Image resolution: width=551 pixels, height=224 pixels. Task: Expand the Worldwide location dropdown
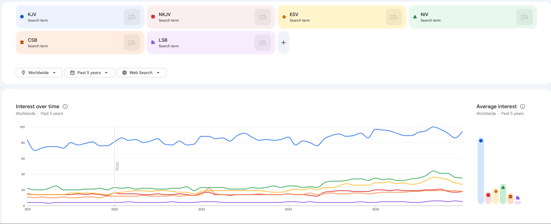[39, 73]
